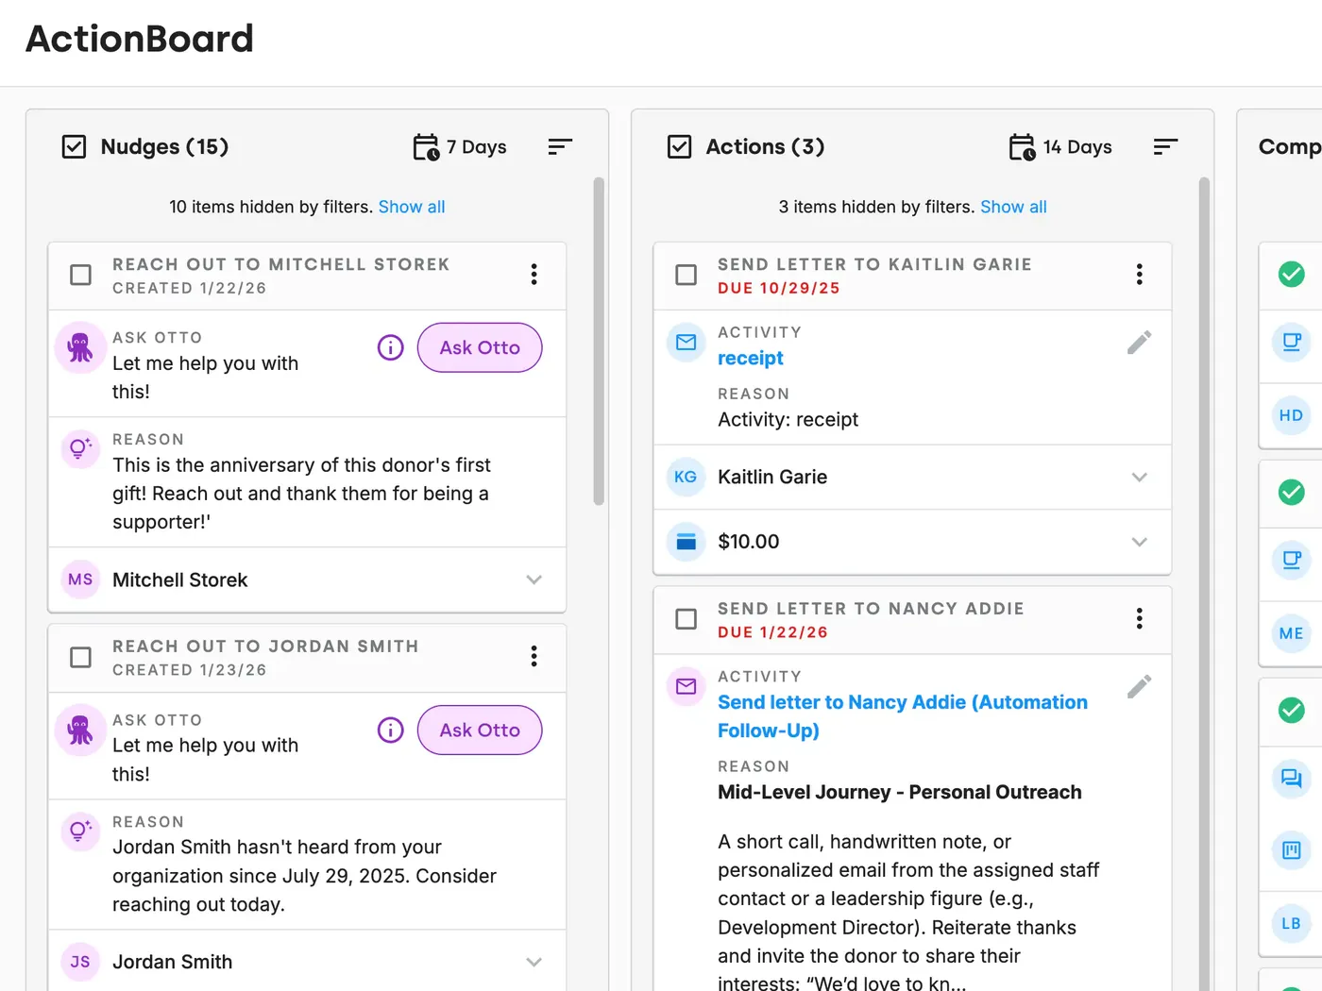Select all Nudges with header checkbox
The height and width of the screenshot is (991, 1322).
coord(74,146)
